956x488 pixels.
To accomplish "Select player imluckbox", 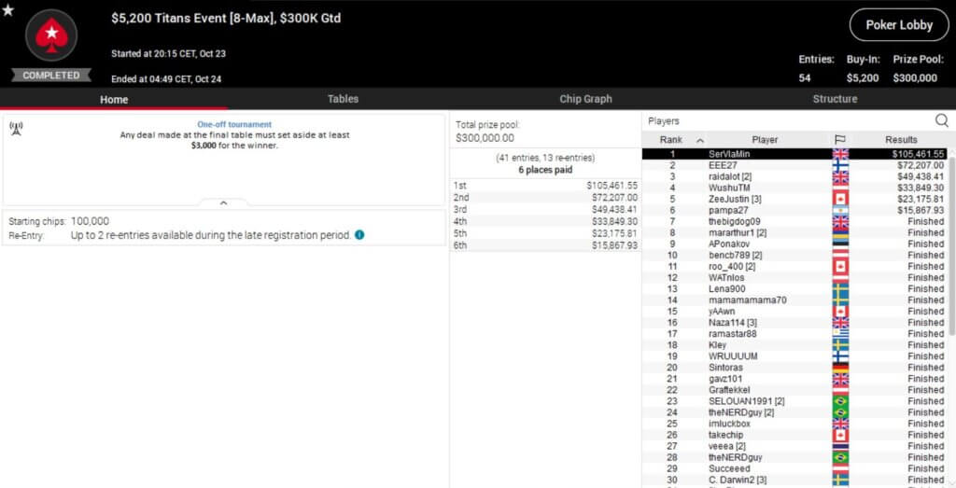I will pyautogui.click(x=795, y=424).
